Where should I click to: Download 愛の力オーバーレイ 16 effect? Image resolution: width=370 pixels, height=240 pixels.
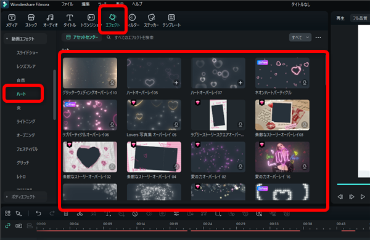tap(305, 167)
